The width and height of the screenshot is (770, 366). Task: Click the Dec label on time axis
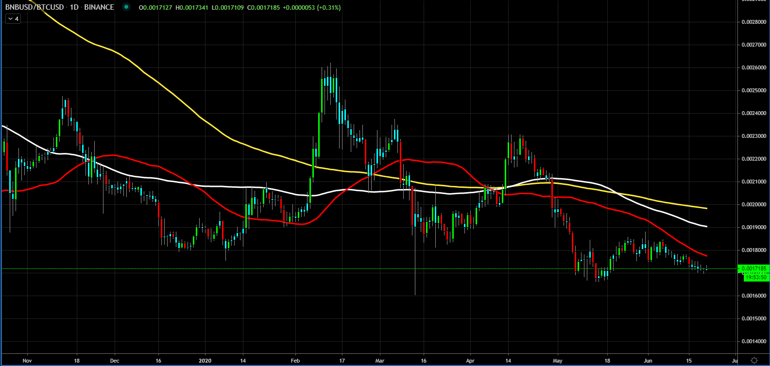(115, 361)
